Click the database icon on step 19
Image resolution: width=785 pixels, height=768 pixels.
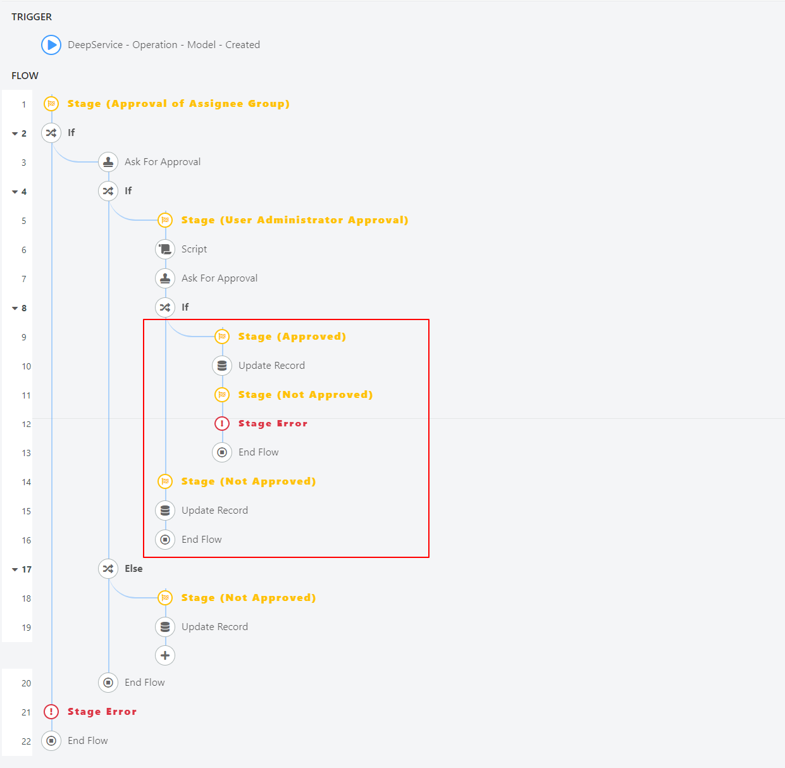[165, 627]
